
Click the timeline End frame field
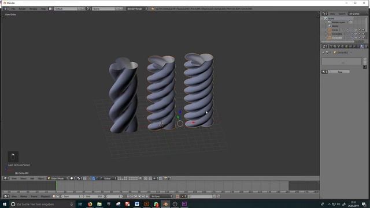(x=94, y=196)
